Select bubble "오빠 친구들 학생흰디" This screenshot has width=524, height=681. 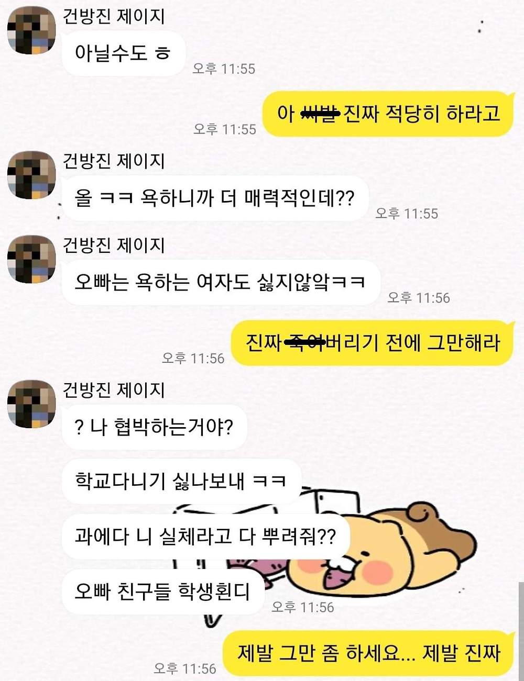tap(162, 592)
